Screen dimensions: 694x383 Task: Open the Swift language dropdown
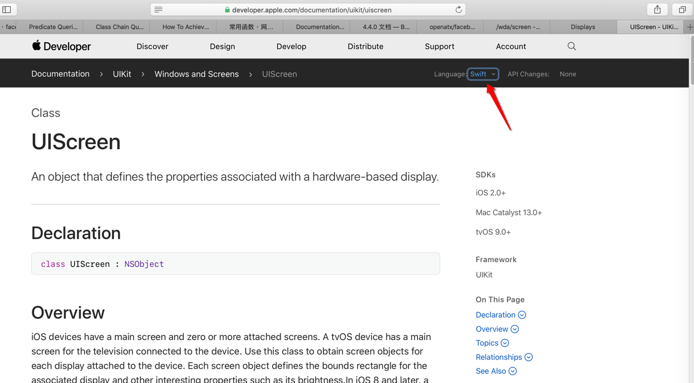[x=483, y=74]
